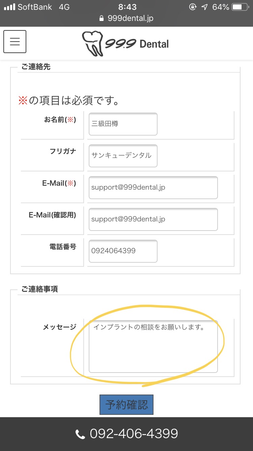
Task: Tap the 予約確認 submit button
Action: tap(126, 405)
